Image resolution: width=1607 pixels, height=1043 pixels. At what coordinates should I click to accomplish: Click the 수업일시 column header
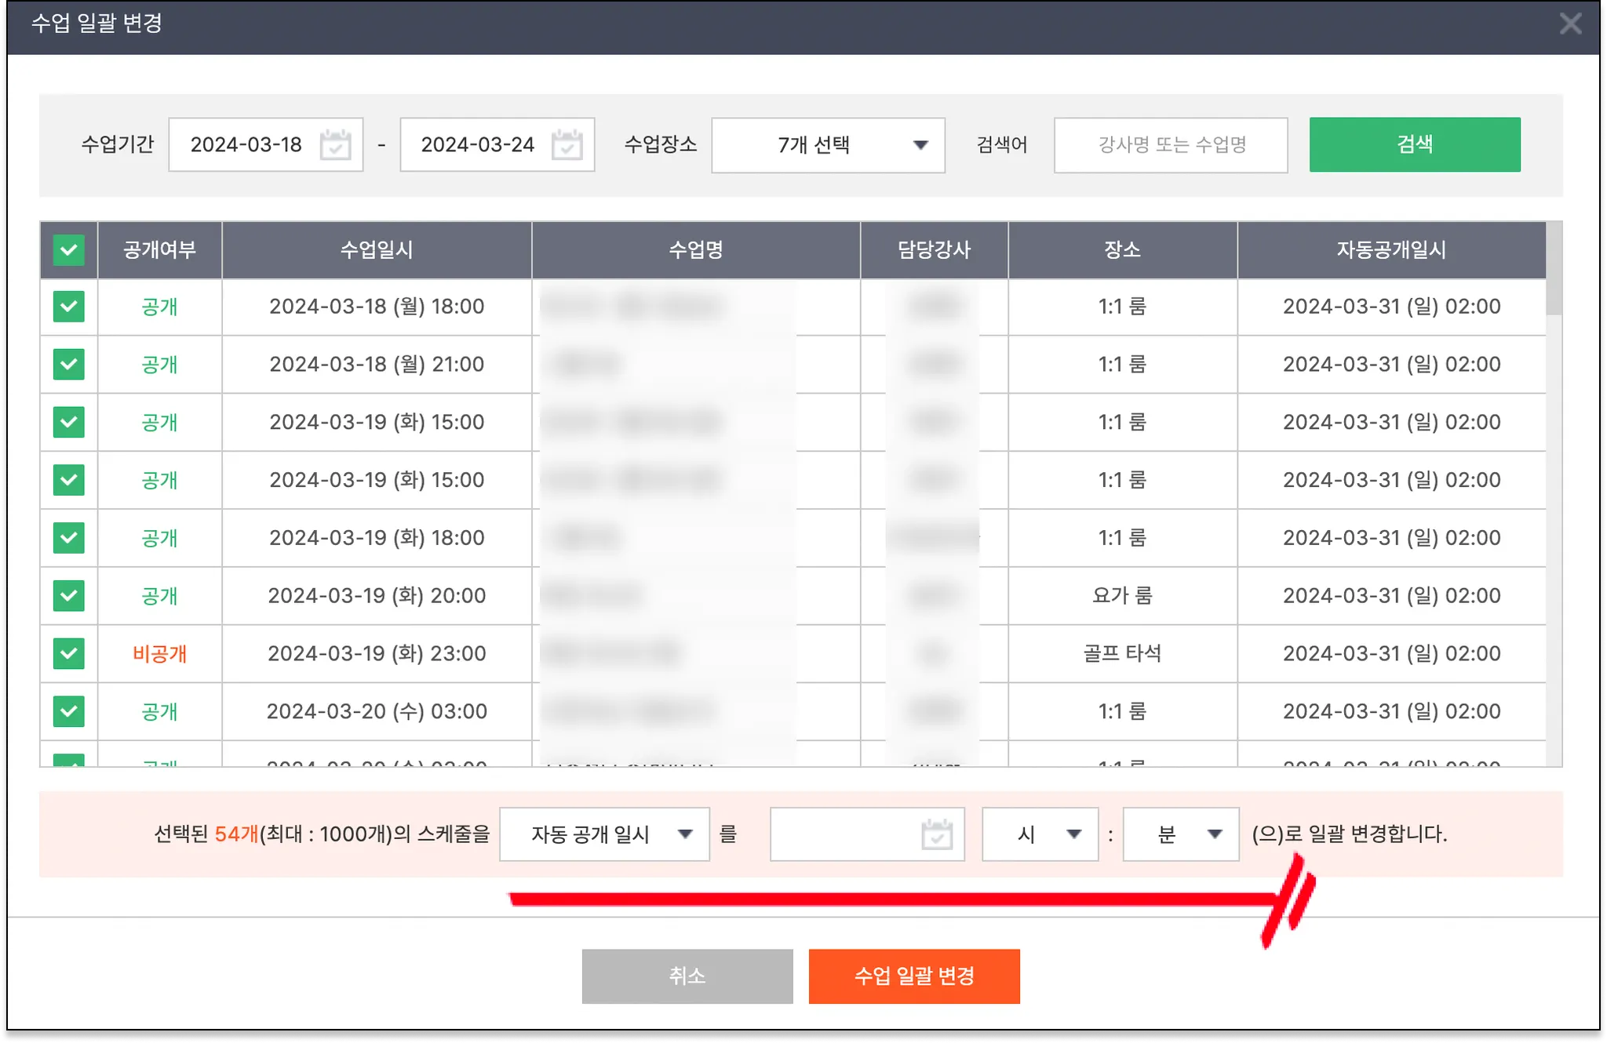point(377,250)
